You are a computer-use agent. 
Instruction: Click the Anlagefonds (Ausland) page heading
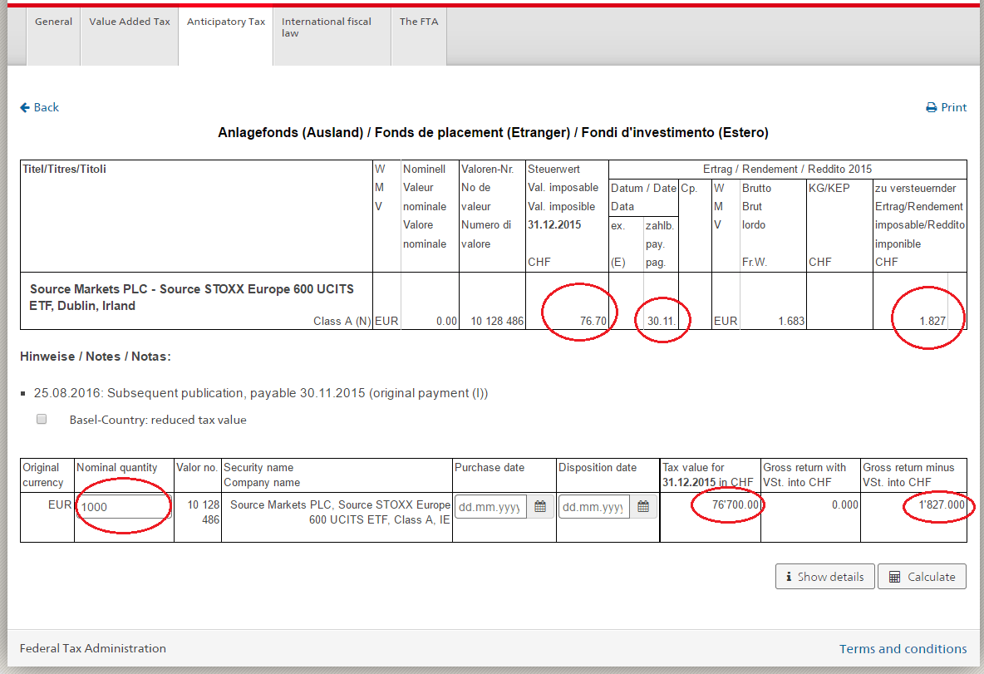click(493, 132)
